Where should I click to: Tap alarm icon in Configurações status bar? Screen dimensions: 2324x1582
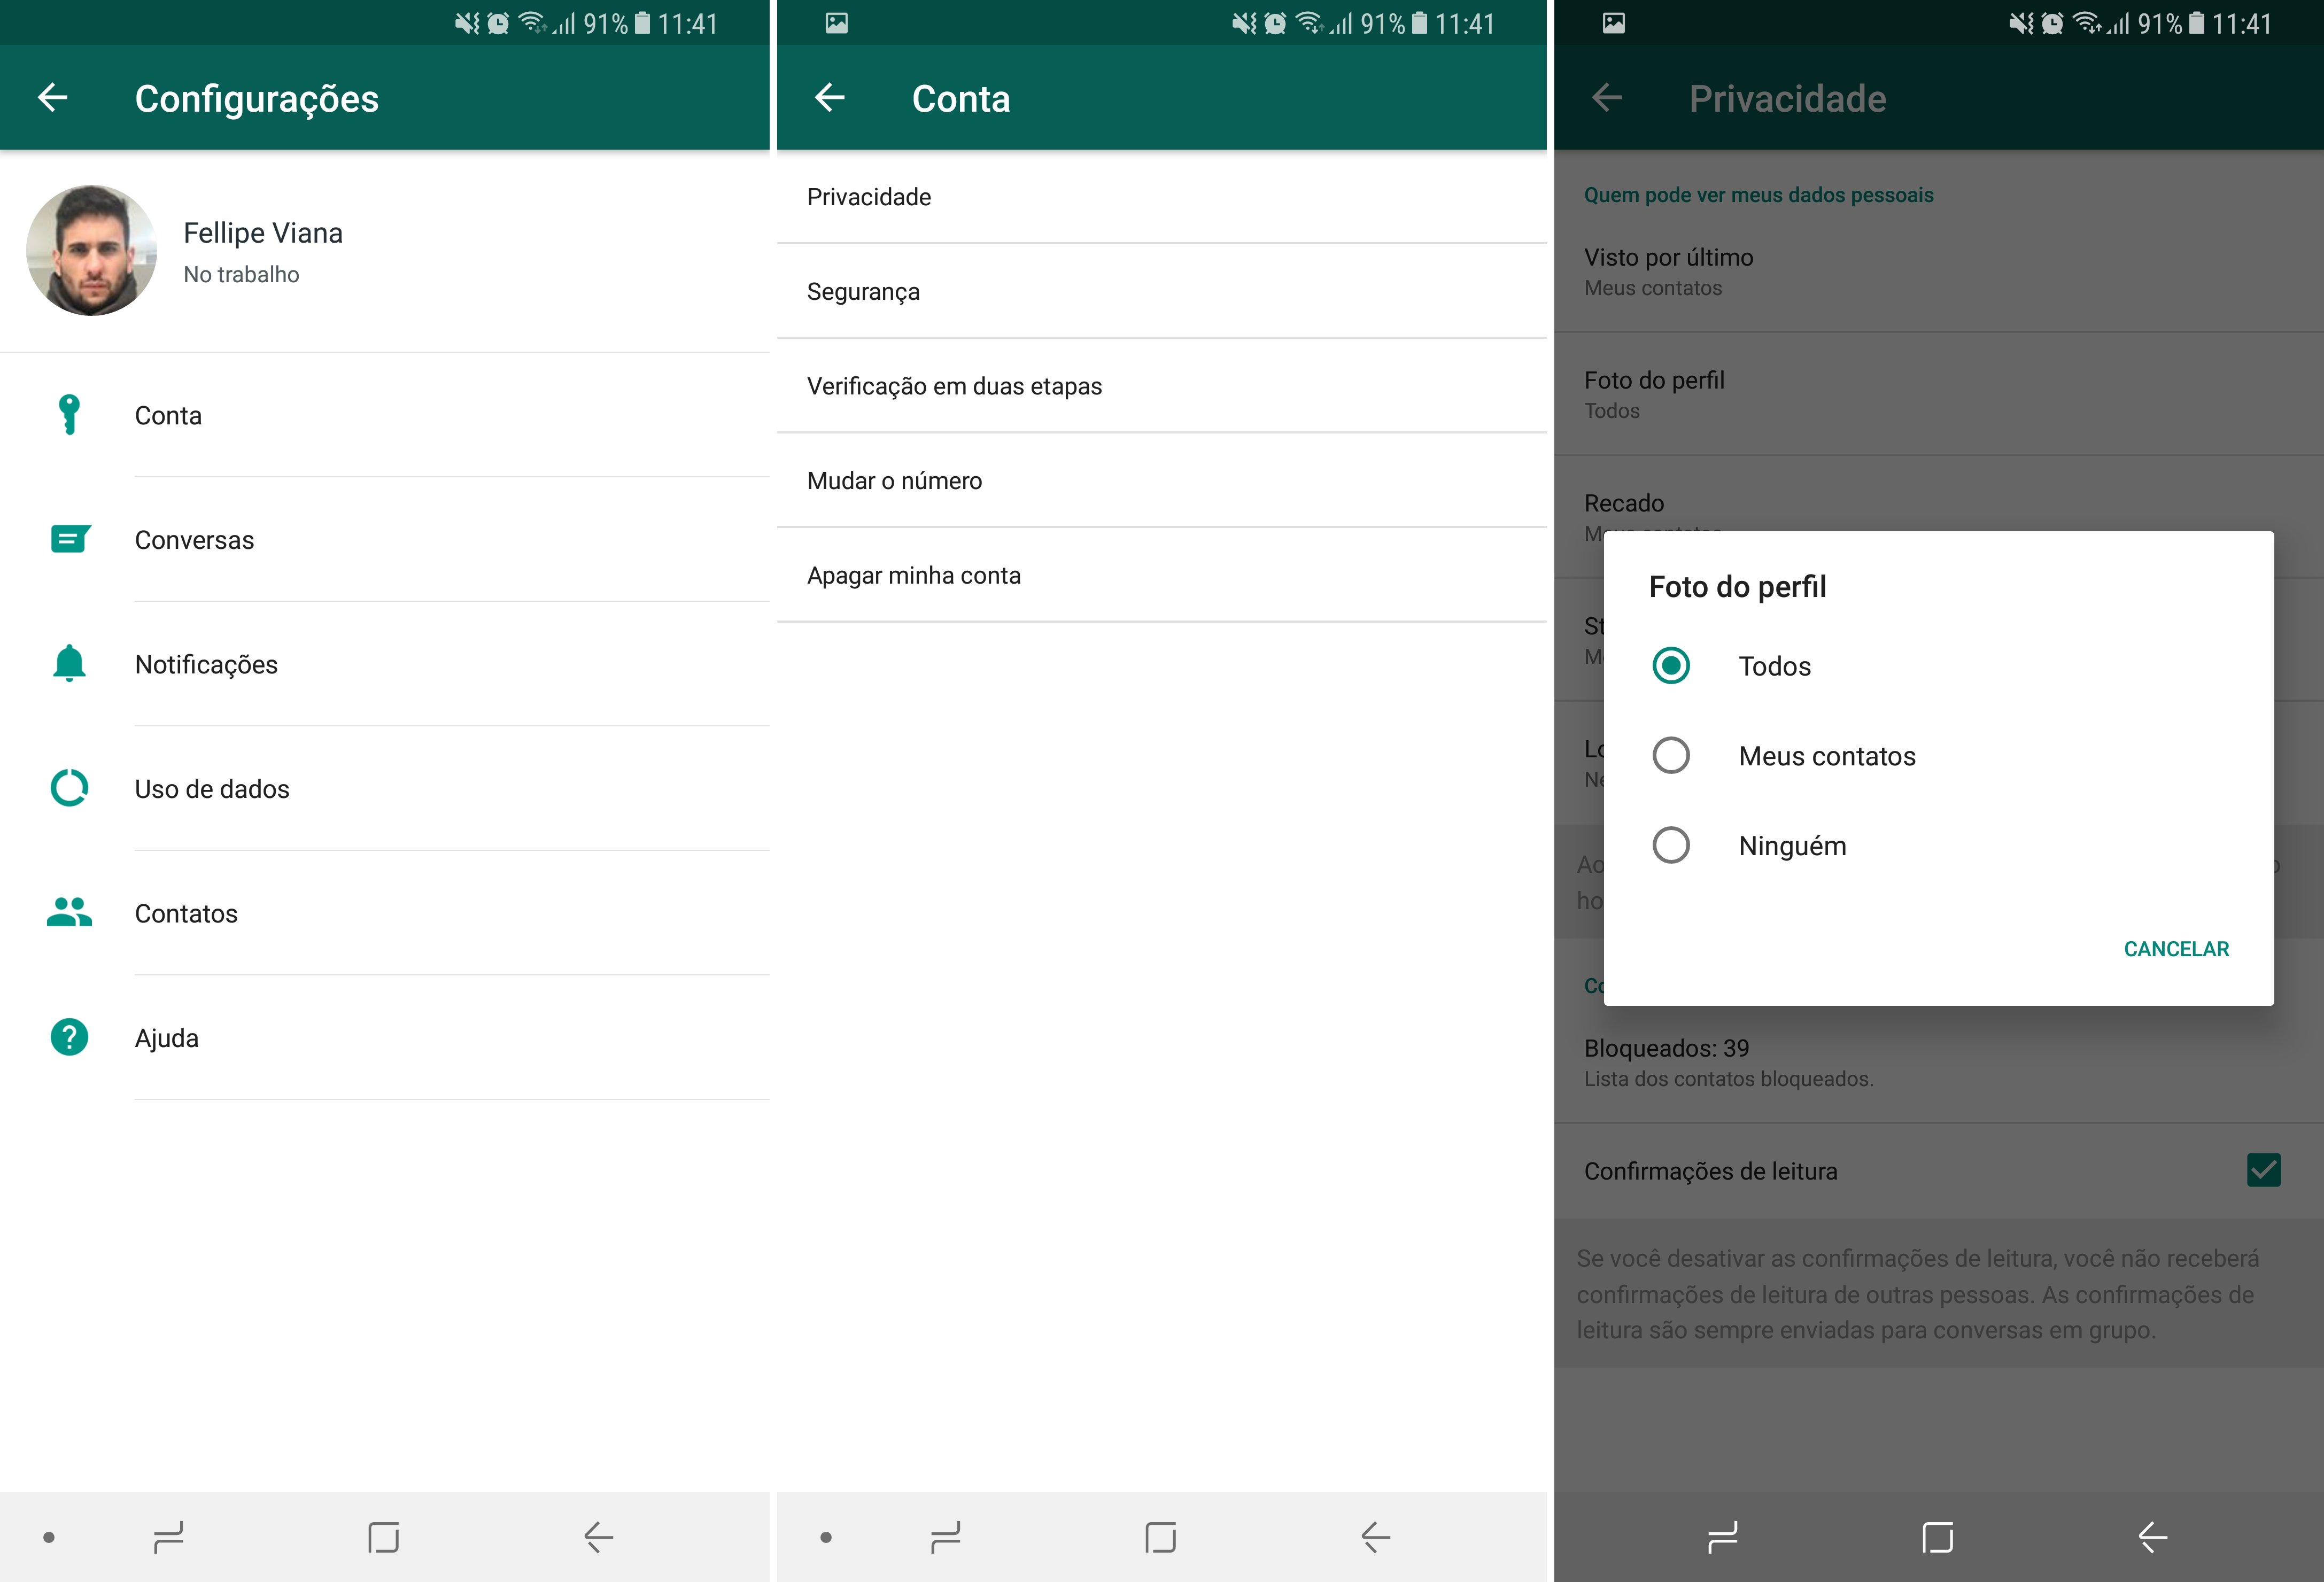[x=498, y=23]
